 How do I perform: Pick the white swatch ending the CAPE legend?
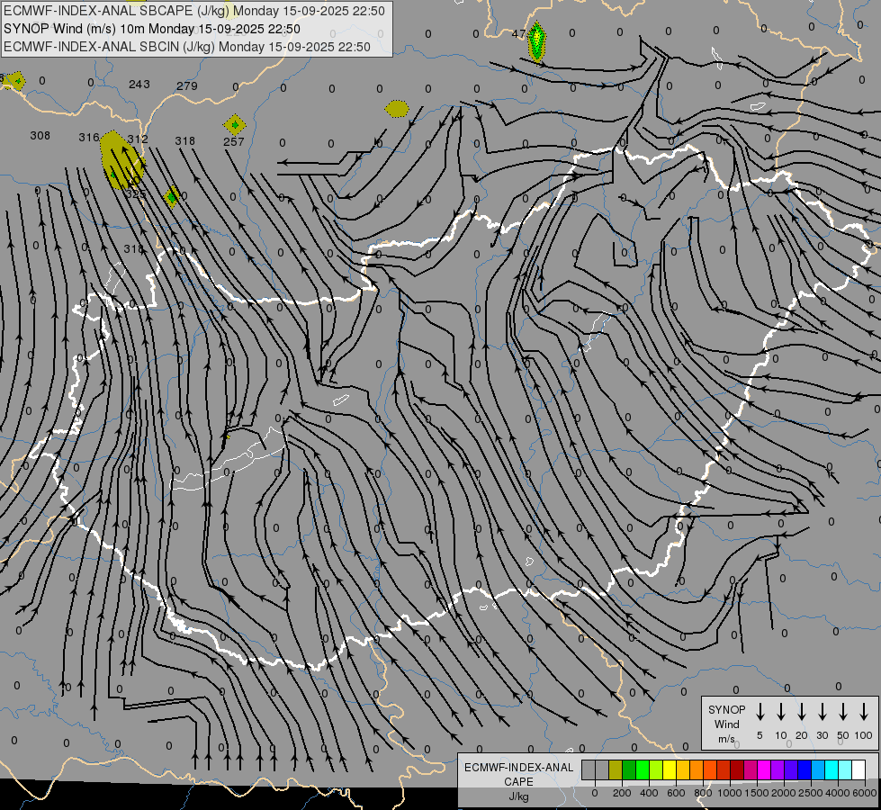(x=858, y=769)
